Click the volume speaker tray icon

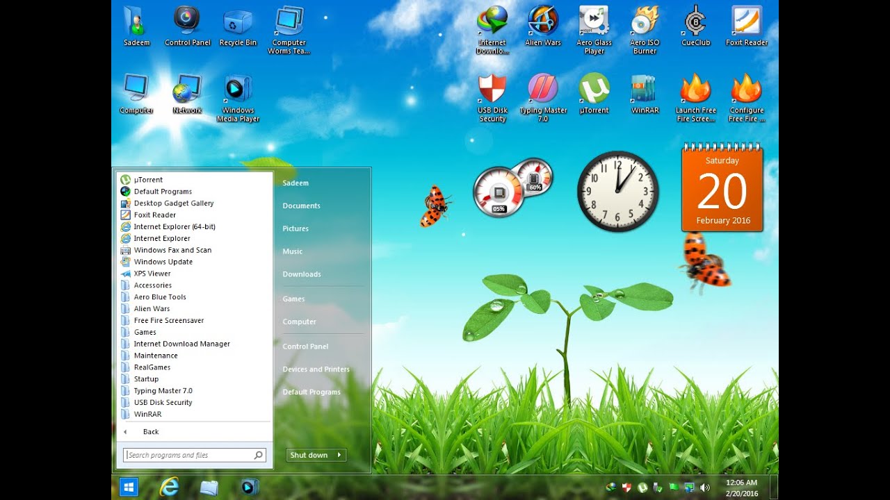coord(704,487)
